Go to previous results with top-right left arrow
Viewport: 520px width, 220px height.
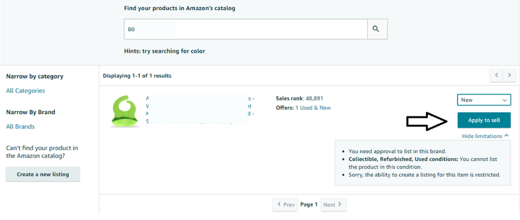tap(497, 75)
